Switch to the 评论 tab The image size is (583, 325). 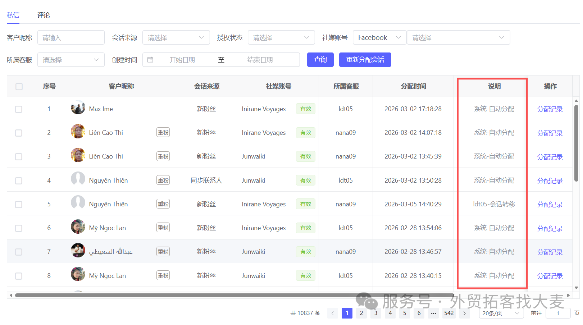point(44,15)
